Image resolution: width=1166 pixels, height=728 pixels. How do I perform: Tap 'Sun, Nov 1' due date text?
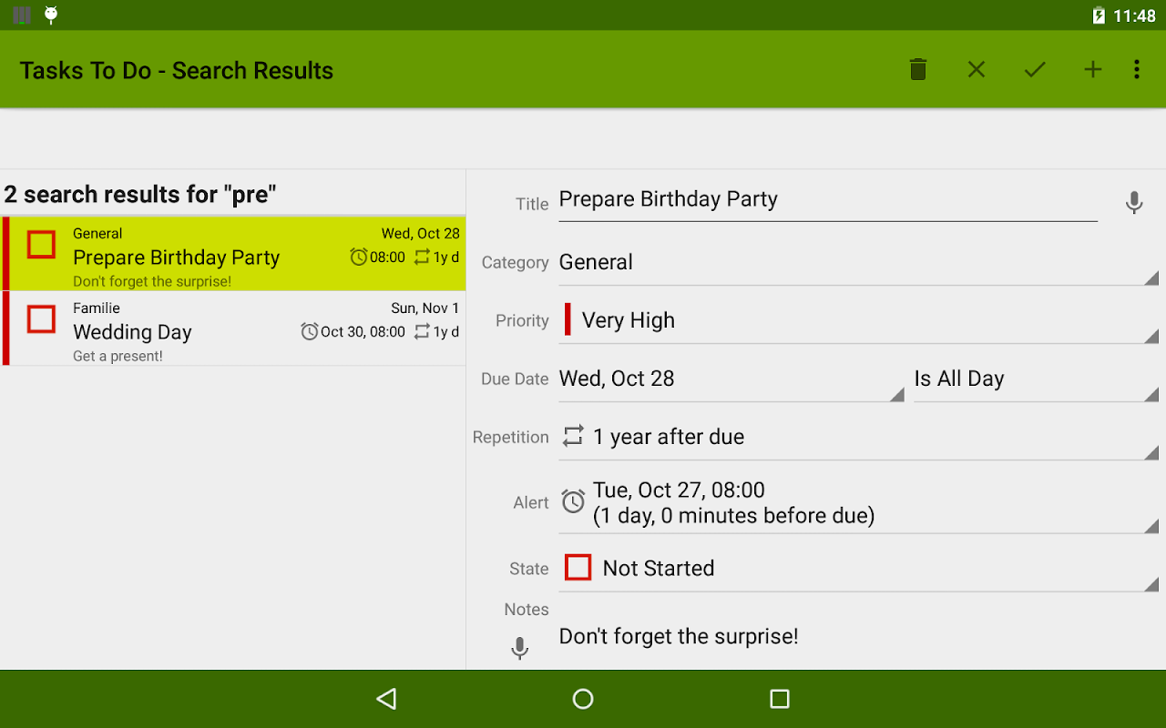(x=425, y=308)
